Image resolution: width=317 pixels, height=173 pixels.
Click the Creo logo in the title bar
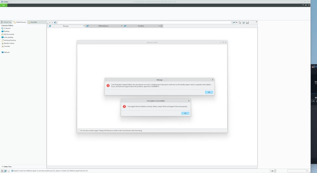click(x=5, y=2)
